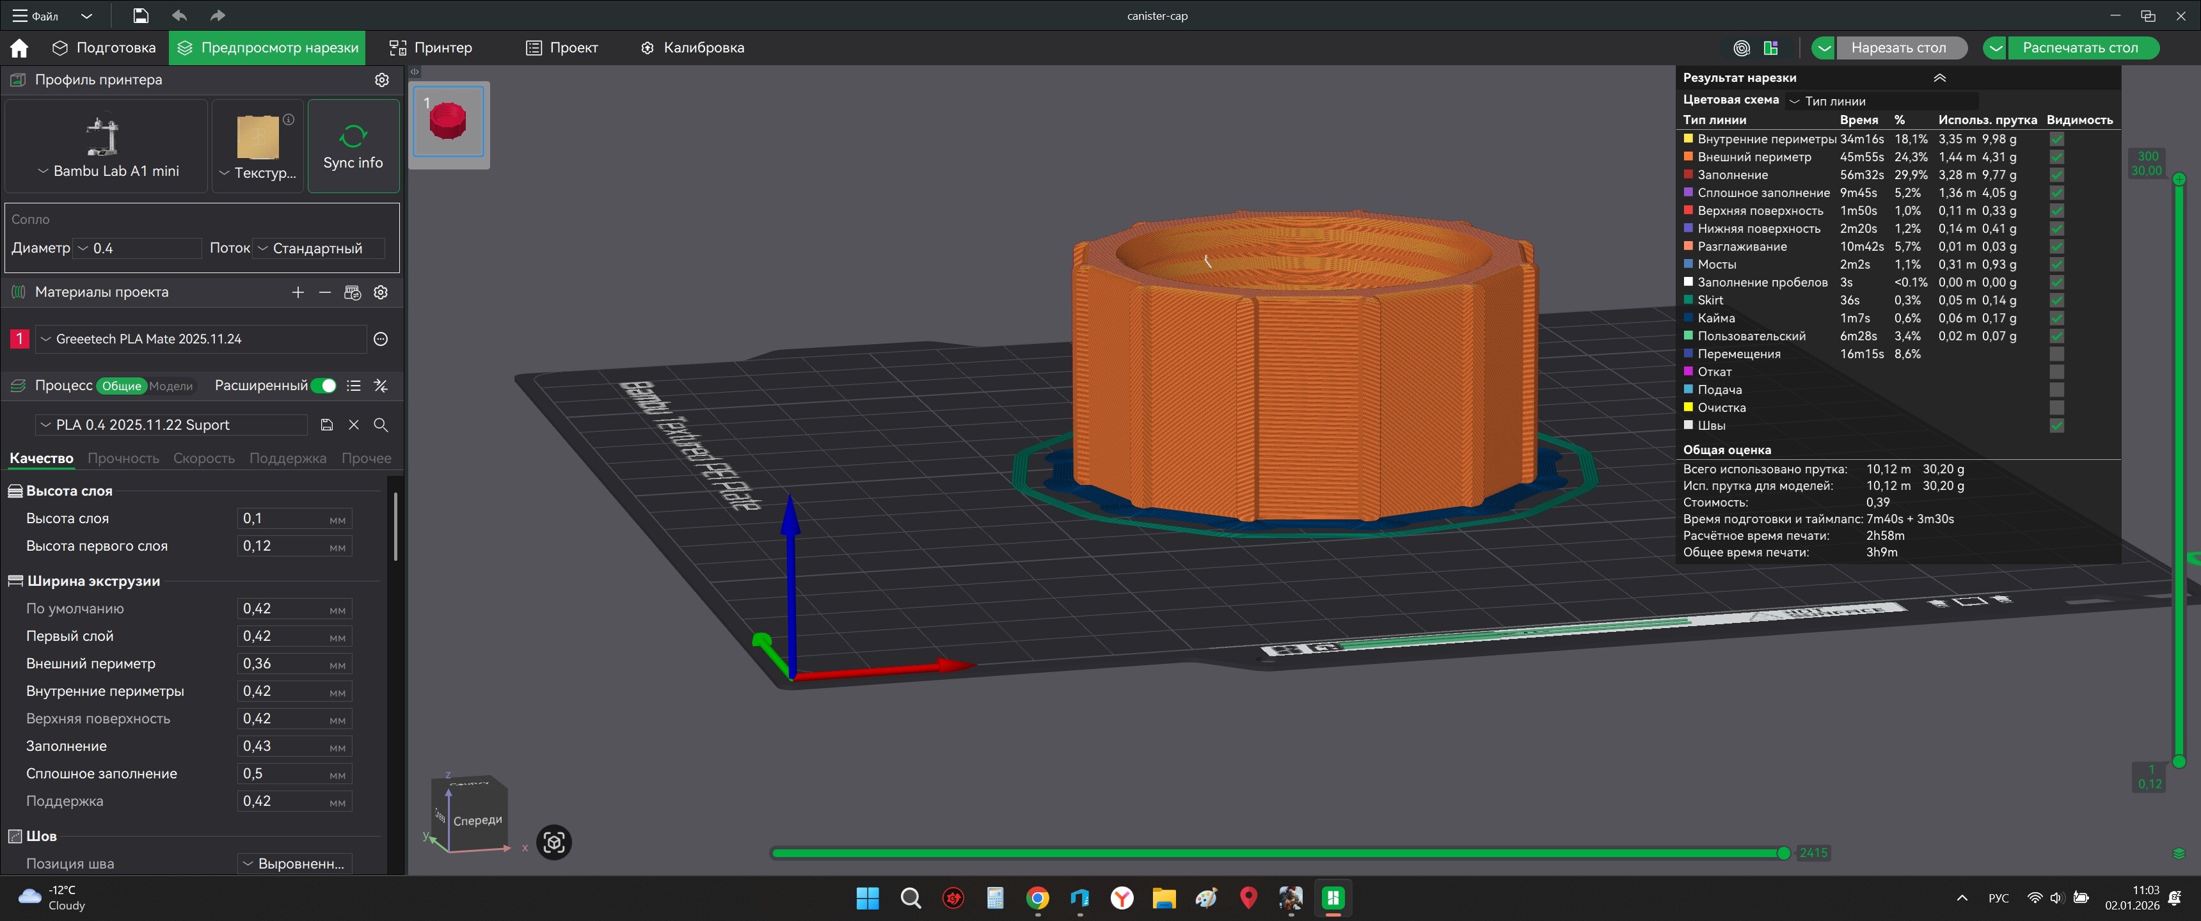Click the reset camera view icon

pyautogui.click(x=553, y=842)
